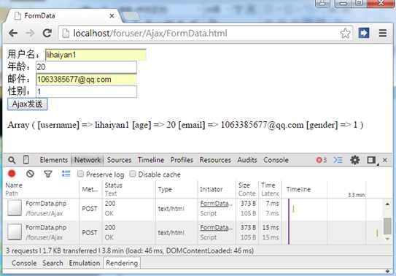
Task: Open the drawer Console tab
Action: coord(24,263)
